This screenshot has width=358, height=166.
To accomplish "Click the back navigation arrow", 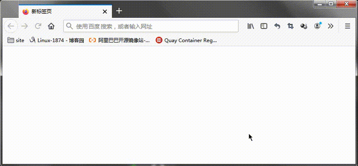I will [11, 26].
